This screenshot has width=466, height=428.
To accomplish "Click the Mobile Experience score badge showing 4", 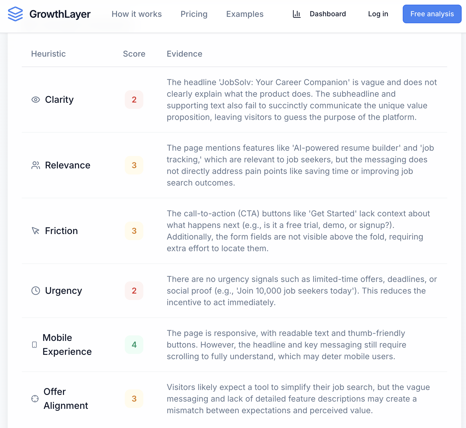I will (x=134, y=345).
